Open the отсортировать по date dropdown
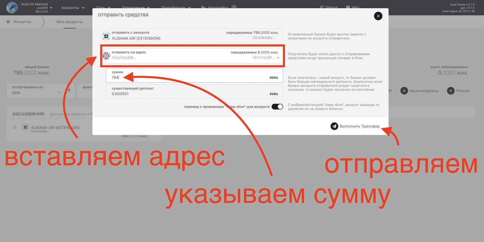484x242 pixels. coord(36,90)
